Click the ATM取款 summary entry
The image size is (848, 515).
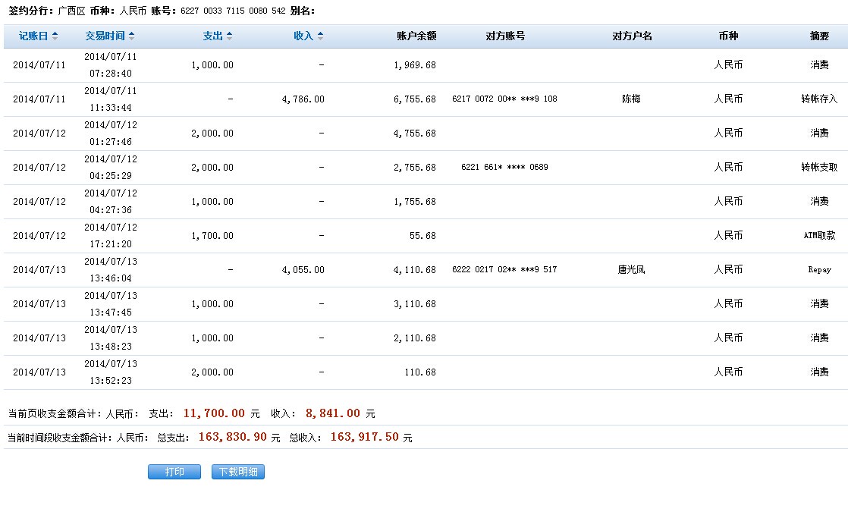coord(819,235)
